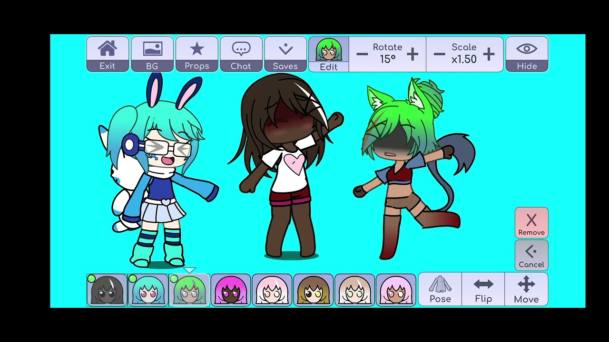
Task: Decrease scale with the Scale minus button
Action: pyautogui.click(x=440, y=54)
